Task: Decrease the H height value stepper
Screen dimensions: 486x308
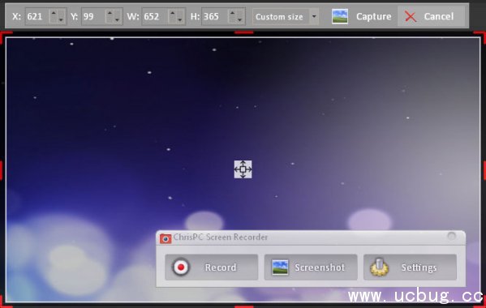Action: tap(239, 19)
